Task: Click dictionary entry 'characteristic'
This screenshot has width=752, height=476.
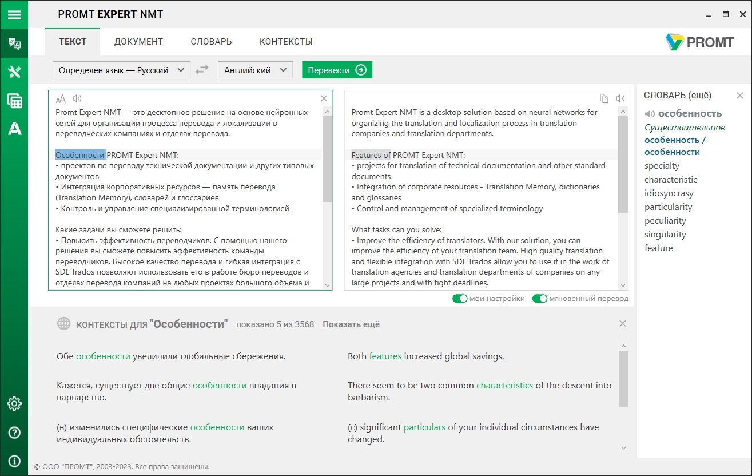Action: pos(671,180)
